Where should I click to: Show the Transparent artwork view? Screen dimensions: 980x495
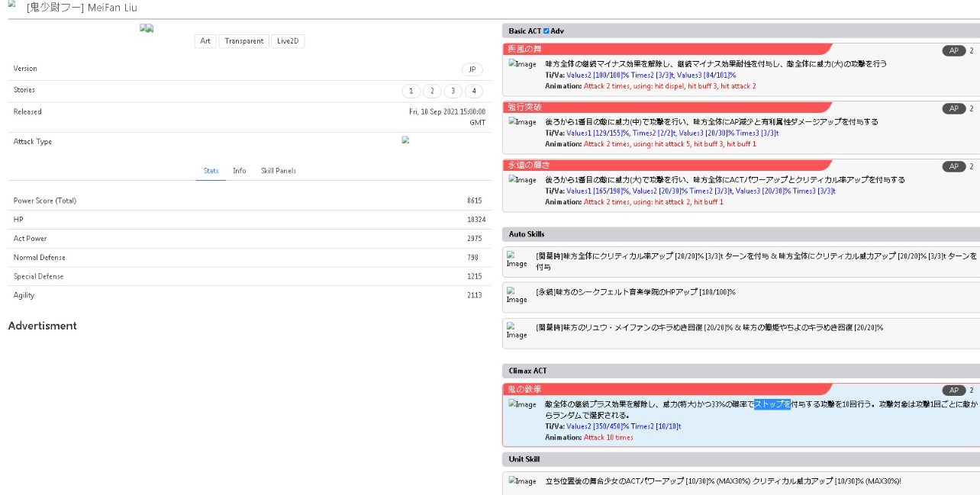(x=243, y=41)
